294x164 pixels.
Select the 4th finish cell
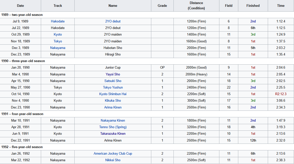pos(253,127)
